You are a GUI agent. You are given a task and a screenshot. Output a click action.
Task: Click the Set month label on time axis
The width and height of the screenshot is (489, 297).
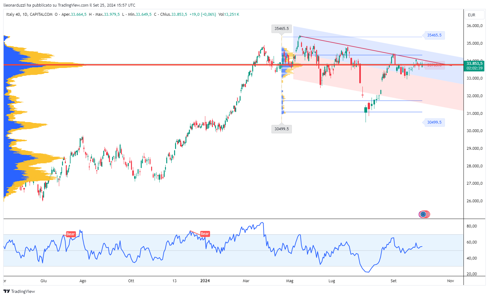coord(394,281)
